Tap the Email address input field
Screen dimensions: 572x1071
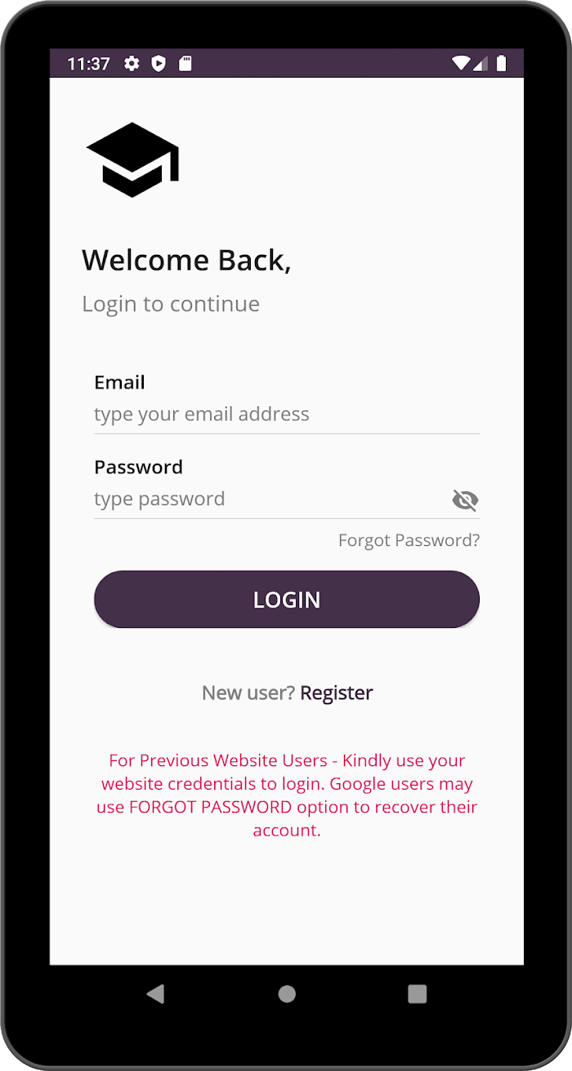[x=286, y=415]
